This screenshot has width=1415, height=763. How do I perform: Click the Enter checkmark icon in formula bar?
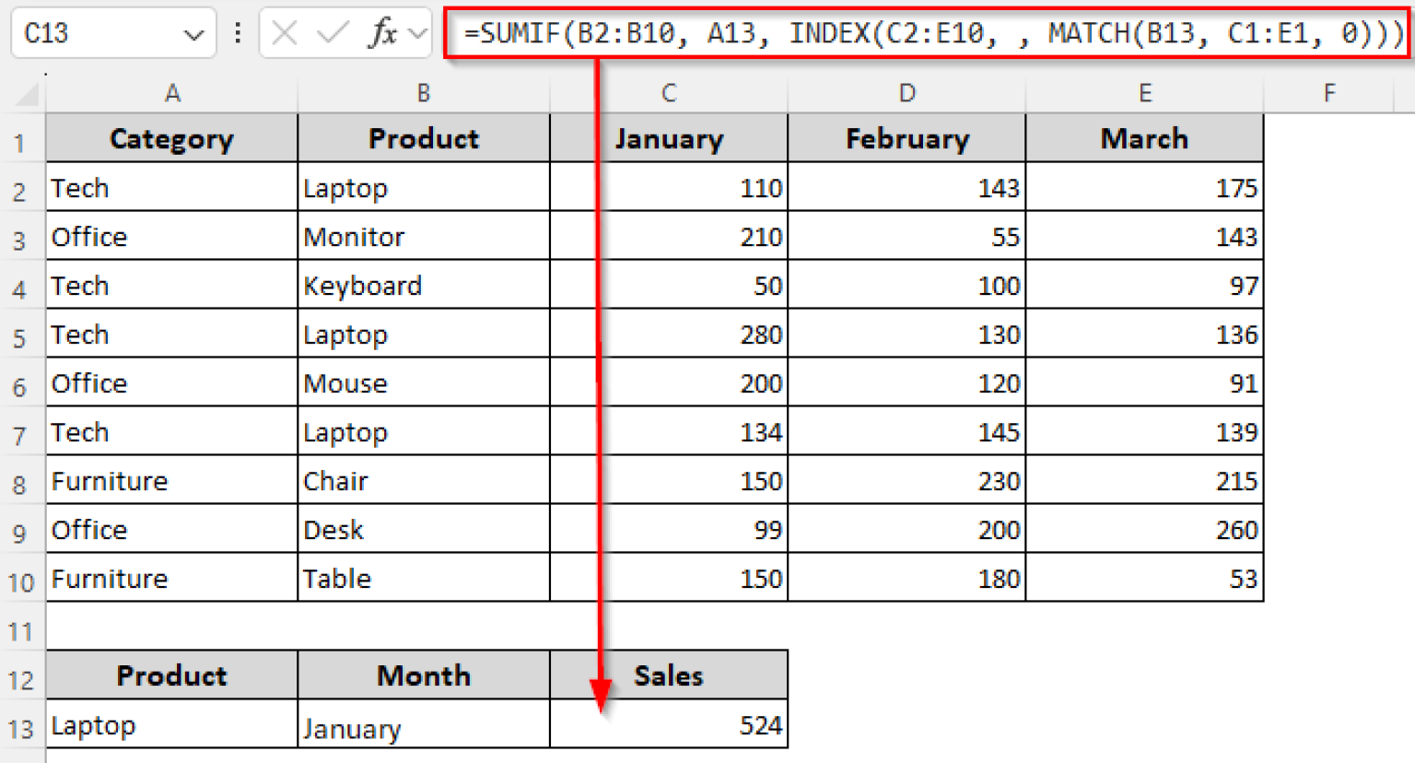(333, 32)
